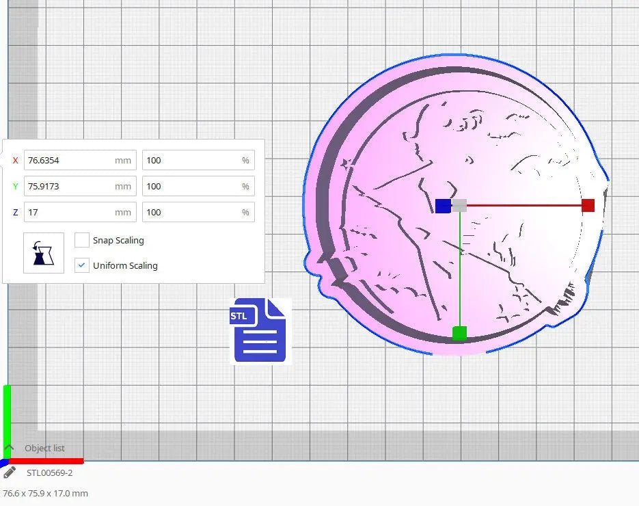Image resolution: width=639 pixels, height=506 pixels.
Task: Click the Z scale percentage field
Action: coord(191,212)
